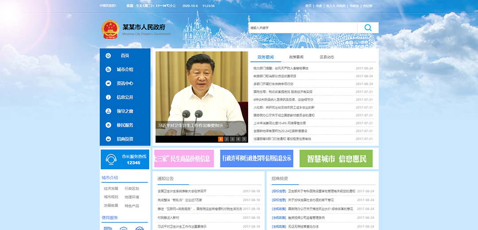Click the 城市介绍 sidebar icon
This screenshot has width=478, height=230.
coord(108,70)
